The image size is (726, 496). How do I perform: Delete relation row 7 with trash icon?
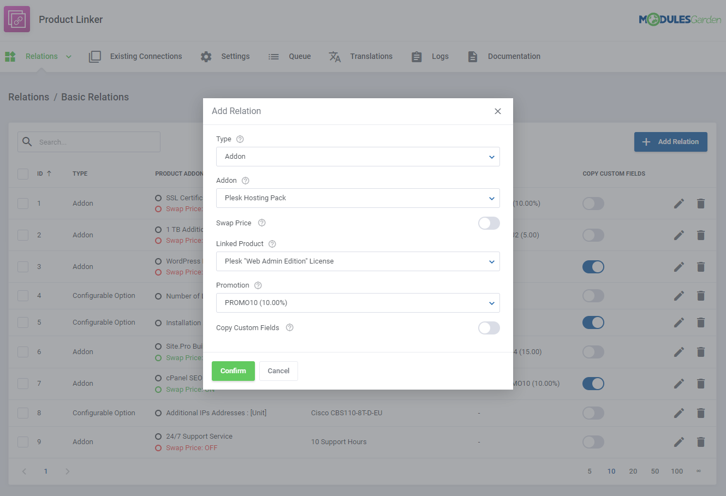(x=701, y=384)
